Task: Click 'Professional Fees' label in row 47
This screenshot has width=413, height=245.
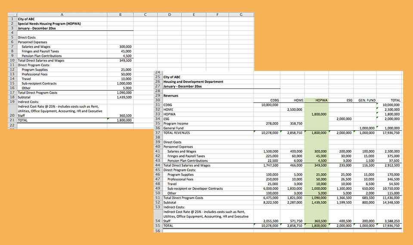Action: (x=180, y=180)
